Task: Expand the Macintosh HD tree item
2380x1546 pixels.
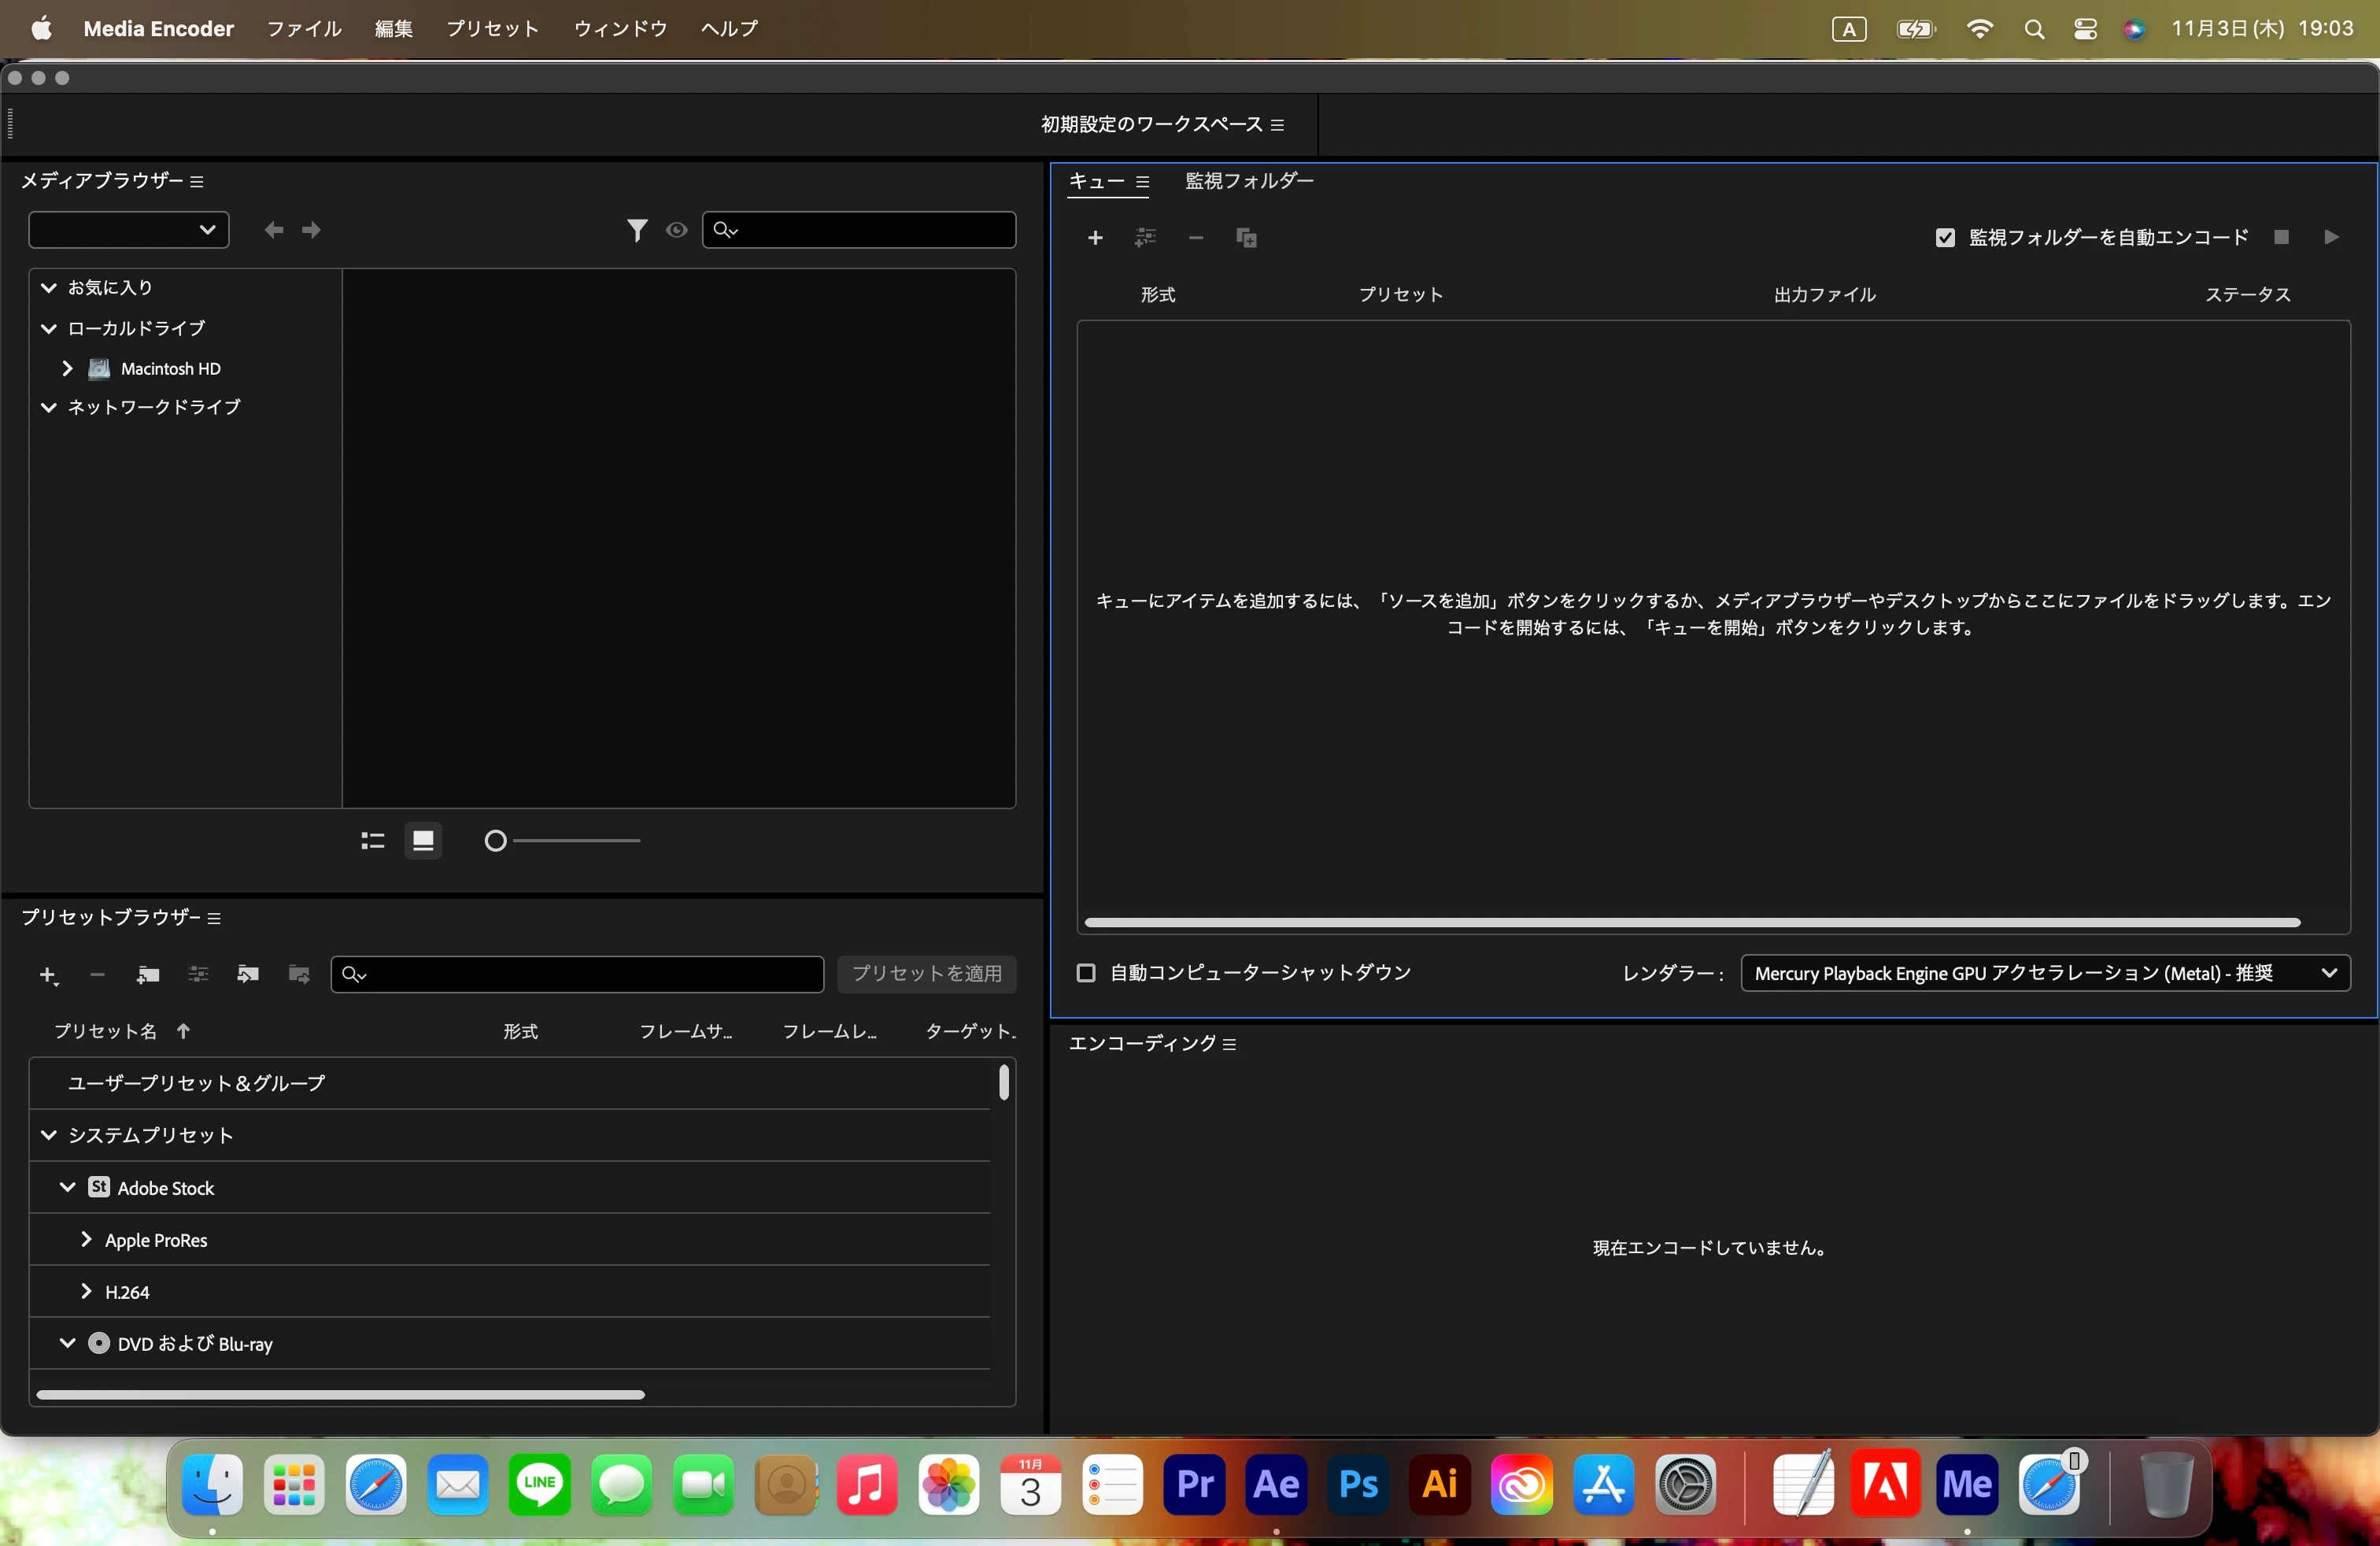Action: (x=67, y=368)
